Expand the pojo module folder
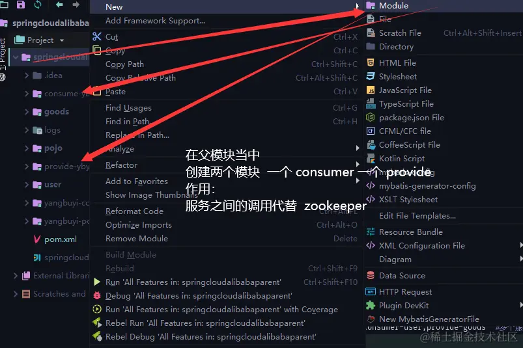The width and height of the screenshot is (523, 348). pos(27,148)
